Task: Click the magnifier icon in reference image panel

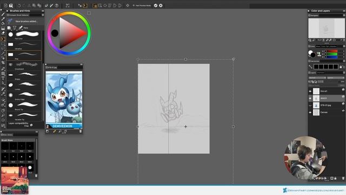Action: pyautogui.click(x=59, y=132)
